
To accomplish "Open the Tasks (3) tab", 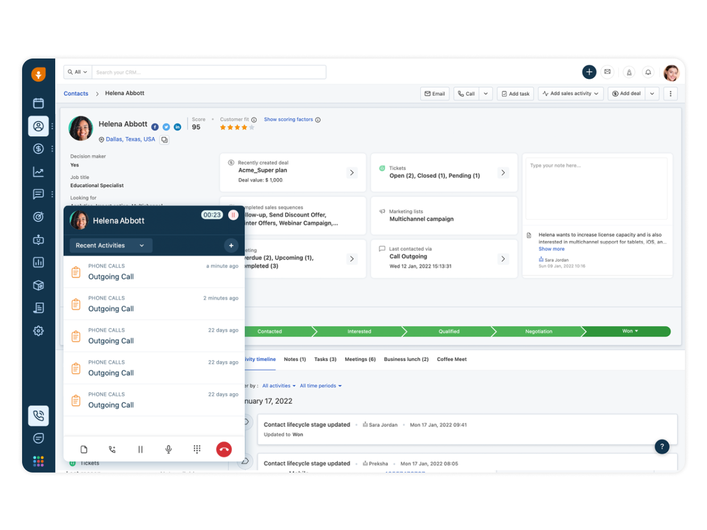I will (x=325, y=359).
